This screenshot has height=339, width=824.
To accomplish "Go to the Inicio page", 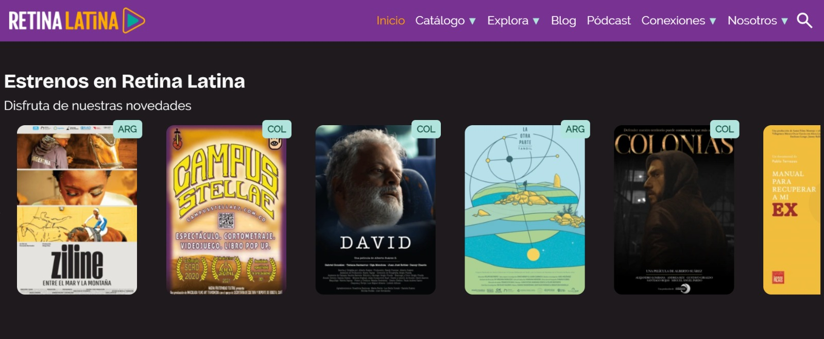I will pos(390,21).
